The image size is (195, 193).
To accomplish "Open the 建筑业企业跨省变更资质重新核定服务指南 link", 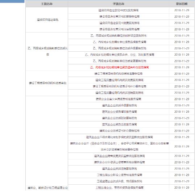I will click(119, 156).
